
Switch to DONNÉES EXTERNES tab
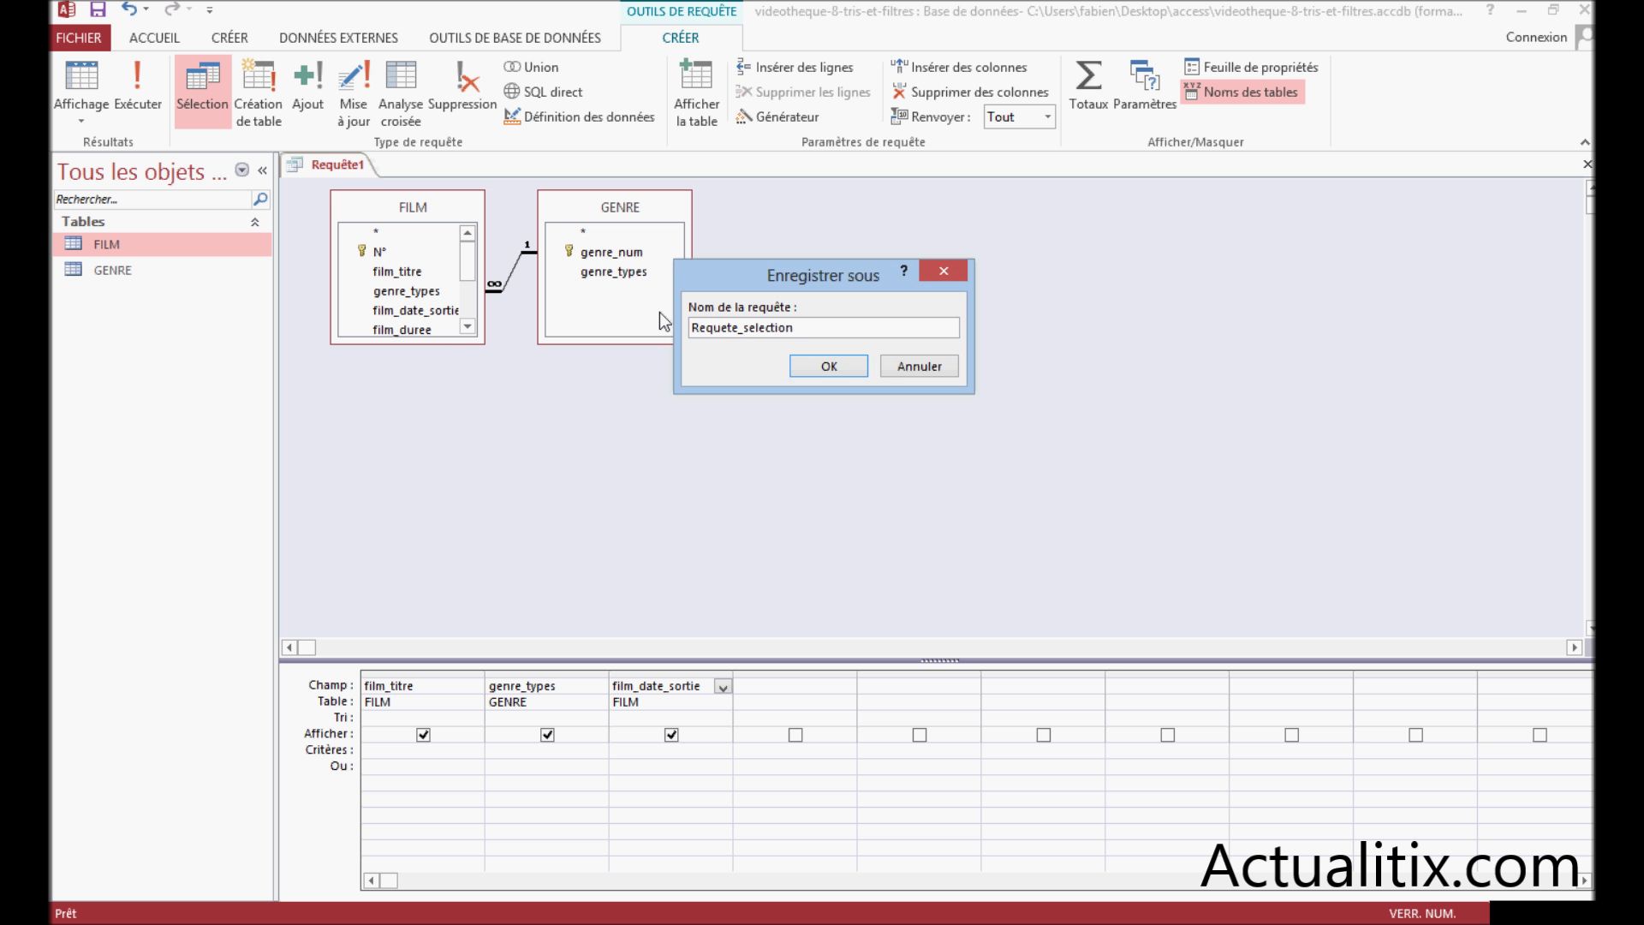point(338,38)
